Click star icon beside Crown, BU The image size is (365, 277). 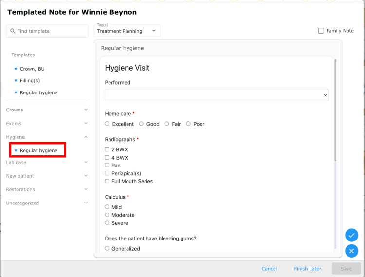tap(16, 69)
